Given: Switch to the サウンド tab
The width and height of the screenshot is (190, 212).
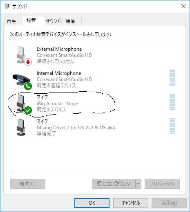Looking at the screenshot, I should (53, 21).
